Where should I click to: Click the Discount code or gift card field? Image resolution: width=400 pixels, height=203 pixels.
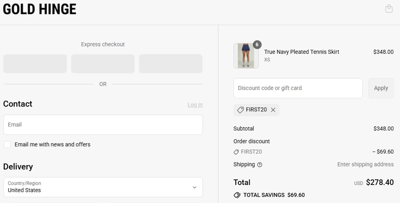pos(298,88)
